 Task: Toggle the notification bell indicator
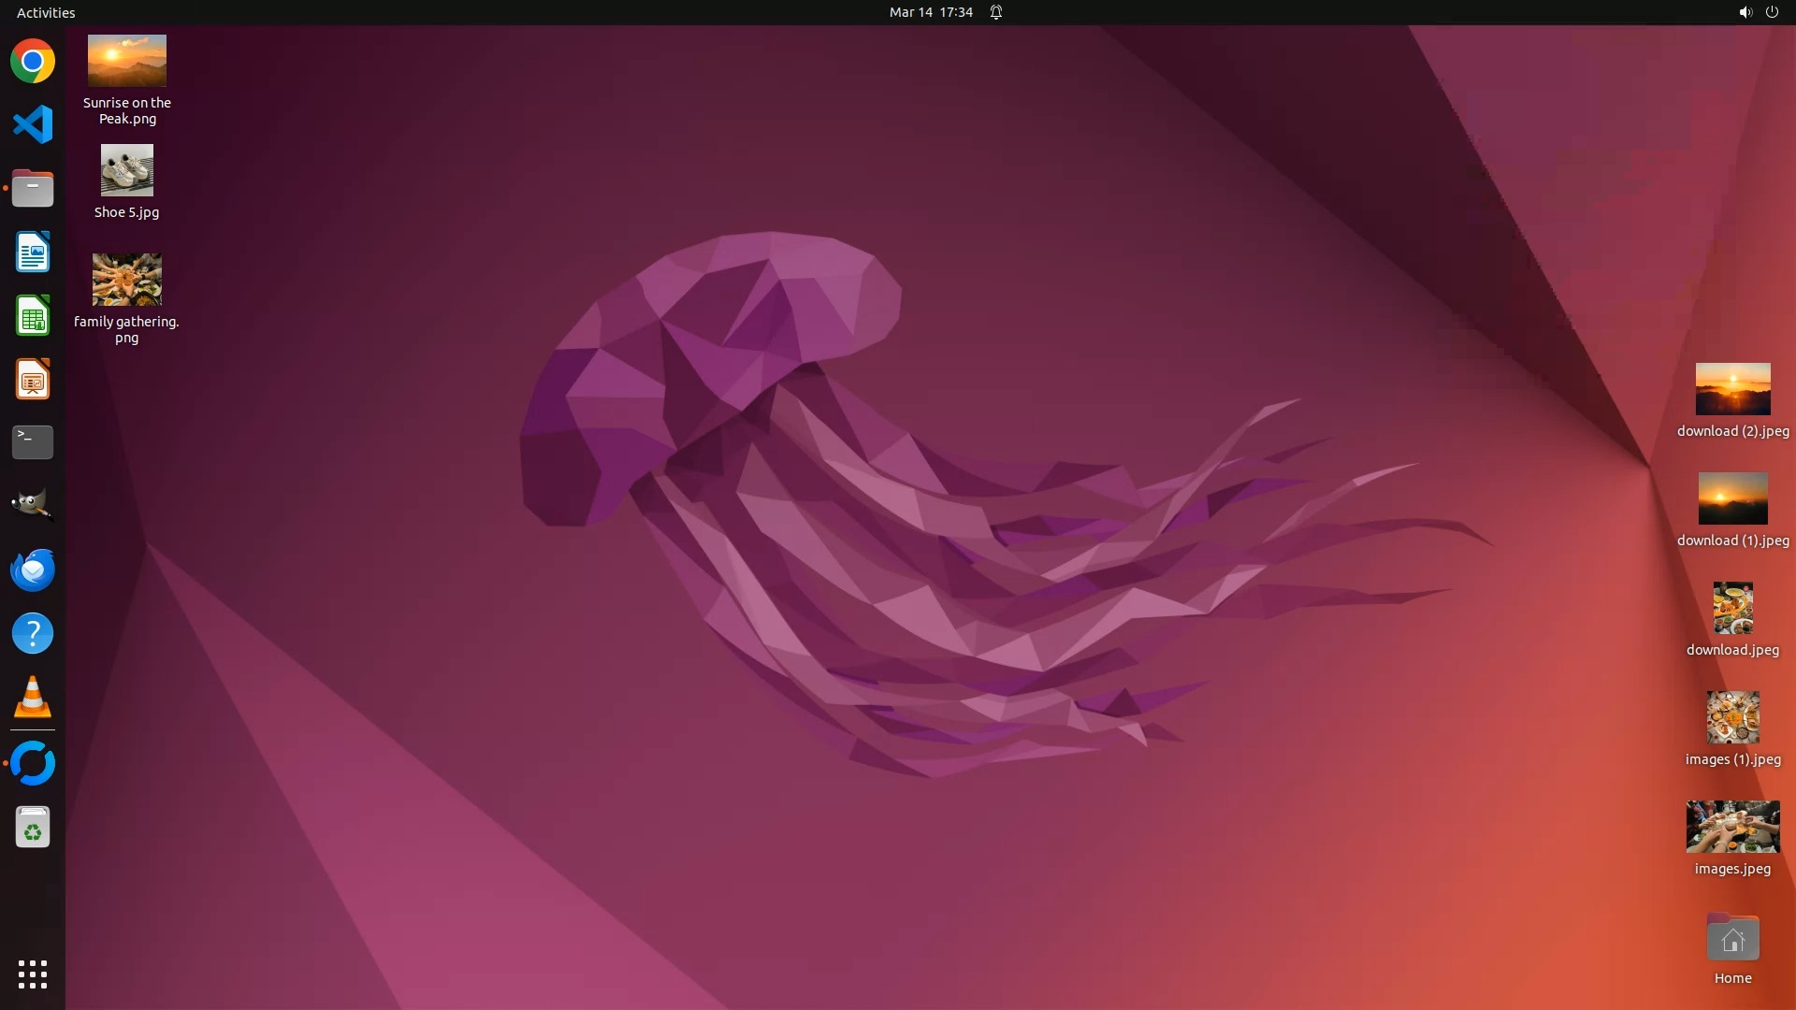coord(996,12)
